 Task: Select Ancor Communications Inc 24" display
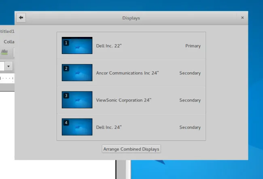click(x=127, y=73)
